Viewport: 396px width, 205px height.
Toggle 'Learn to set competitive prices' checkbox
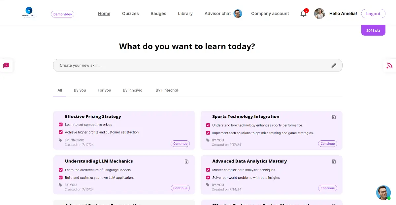pyautogui.click(x=61, y=125)
